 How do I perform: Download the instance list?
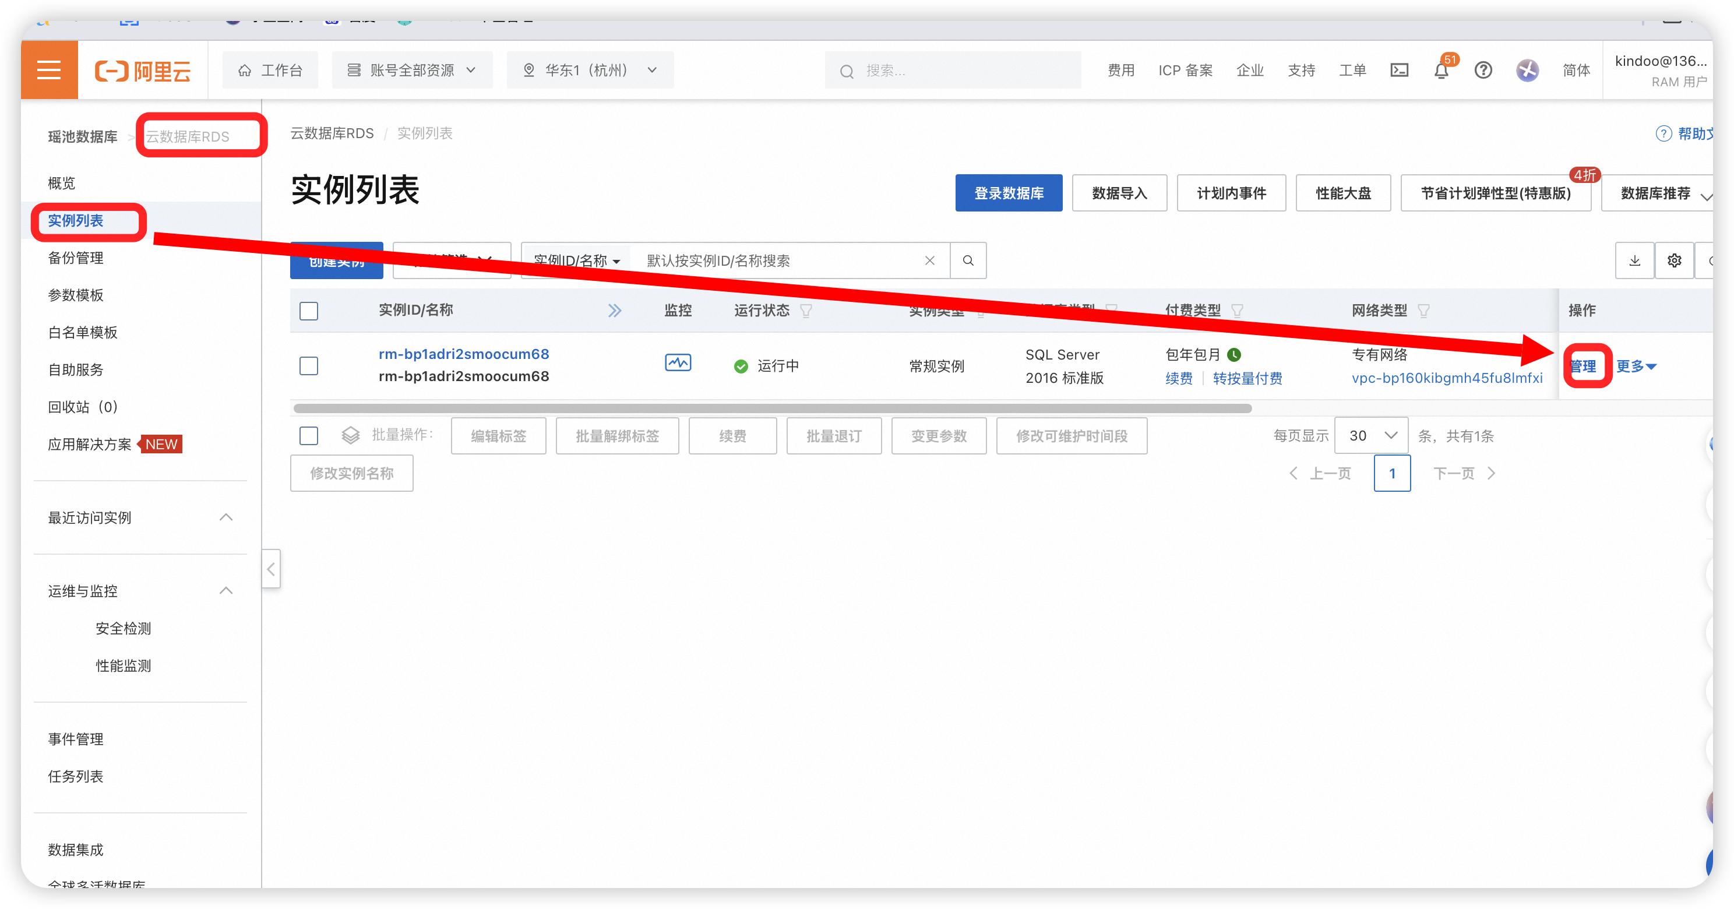pyautogui.click(x=1634, y=260)
